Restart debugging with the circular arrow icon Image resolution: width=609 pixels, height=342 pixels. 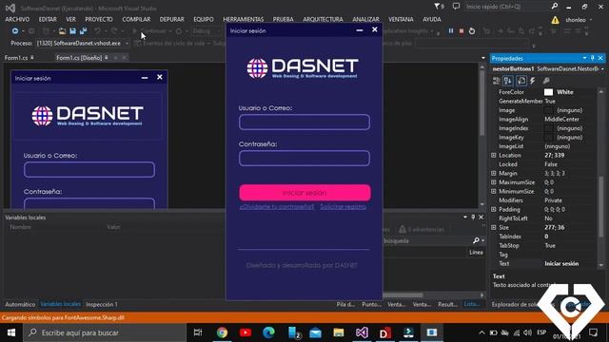pyautogui.click(x=472, y=31)
